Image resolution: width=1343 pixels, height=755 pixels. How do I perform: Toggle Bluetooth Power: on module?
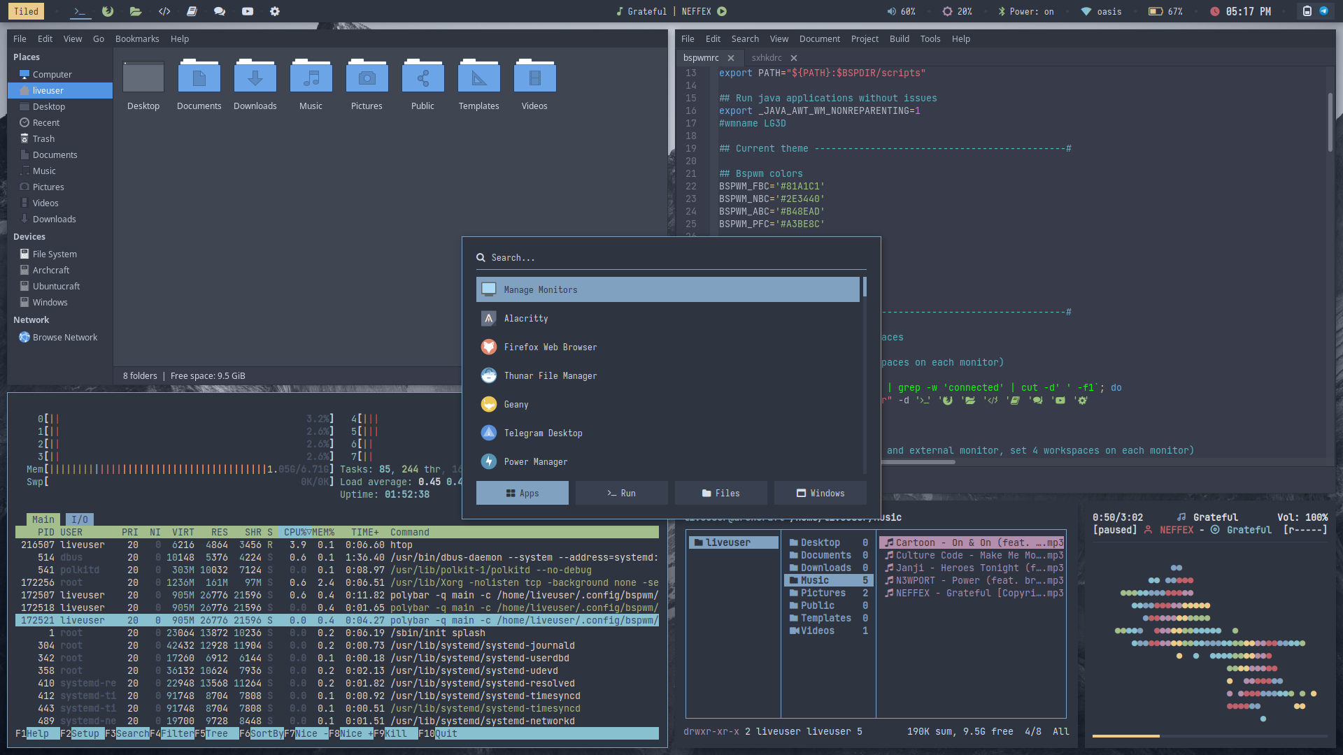[1025, 11]
